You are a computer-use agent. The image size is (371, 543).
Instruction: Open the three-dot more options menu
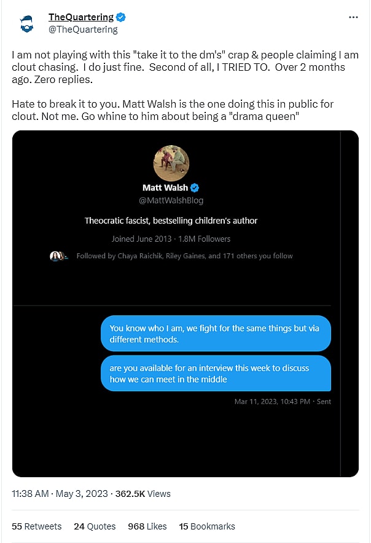point(353,17)
